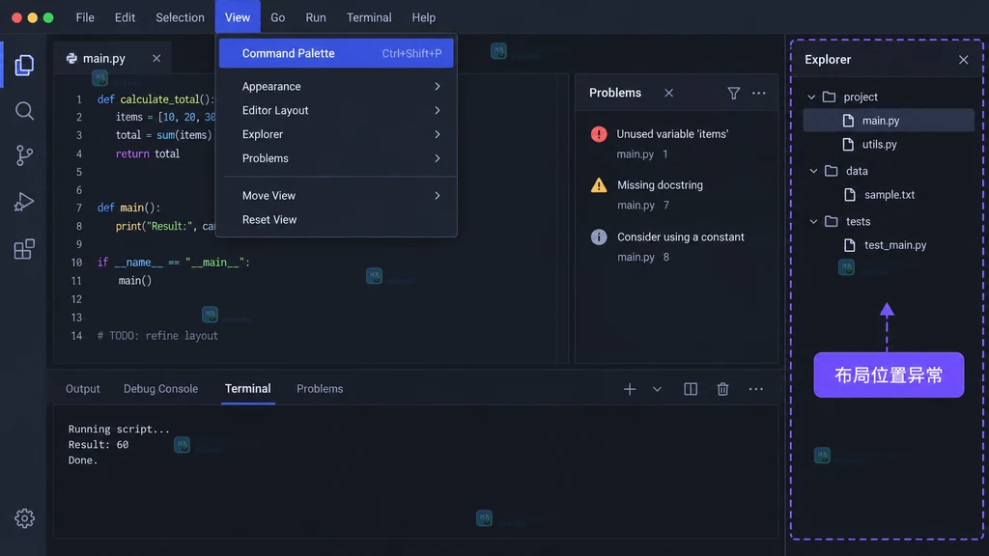Open the Run menu
Screen dimensions: 989x556
point(316,17)
